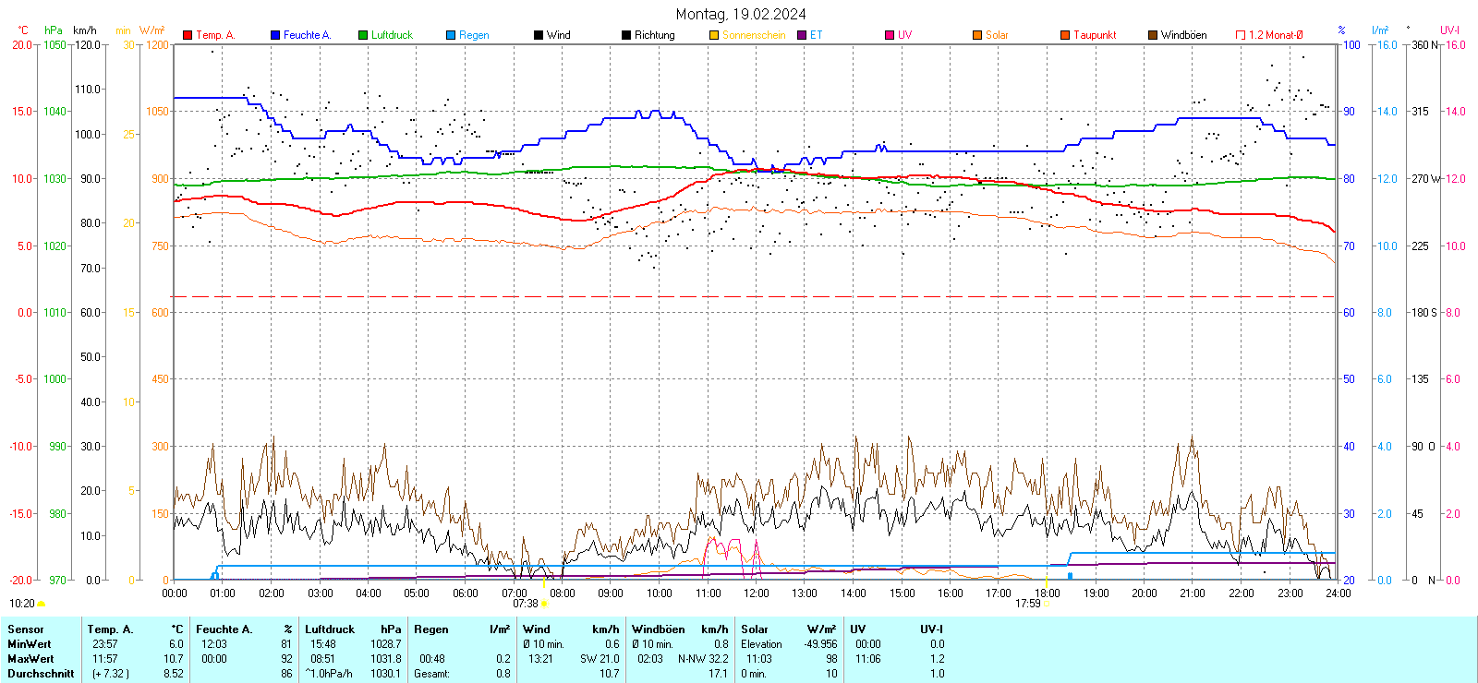
Task: Toggle the 1.2 Monat-Ø outline box
Action: pos(1241,35)
